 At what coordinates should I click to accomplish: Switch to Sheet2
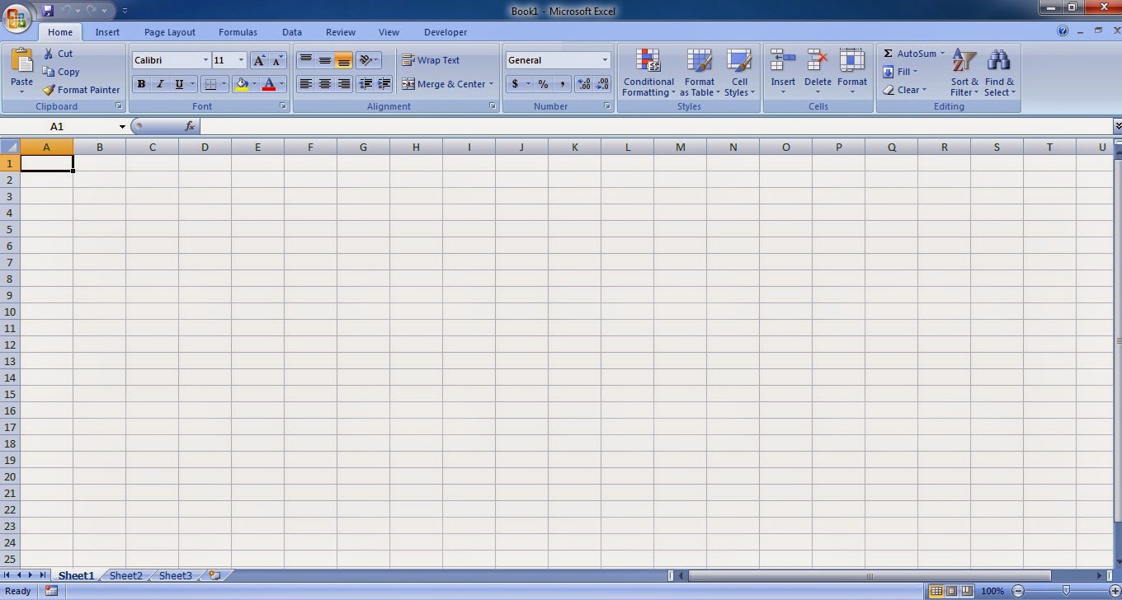(125, 575)
